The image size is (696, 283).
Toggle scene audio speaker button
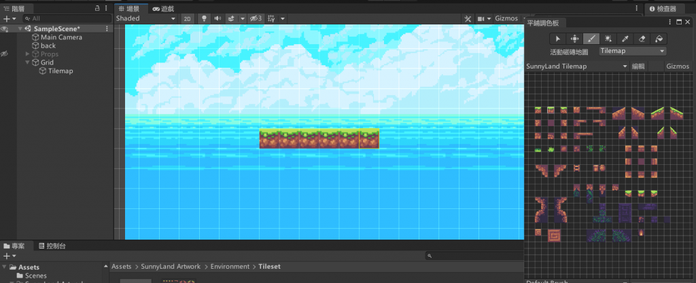(x=217, y=18)
